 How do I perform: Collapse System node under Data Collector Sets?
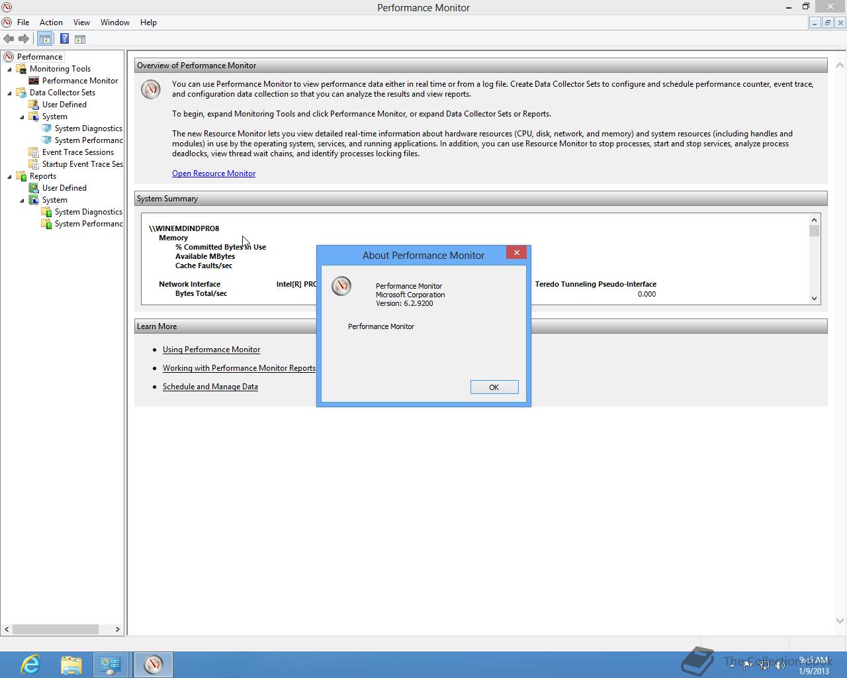tap(22, 117)
